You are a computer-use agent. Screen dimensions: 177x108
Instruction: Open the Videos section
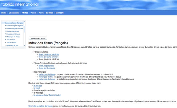(x=33, y=13)
